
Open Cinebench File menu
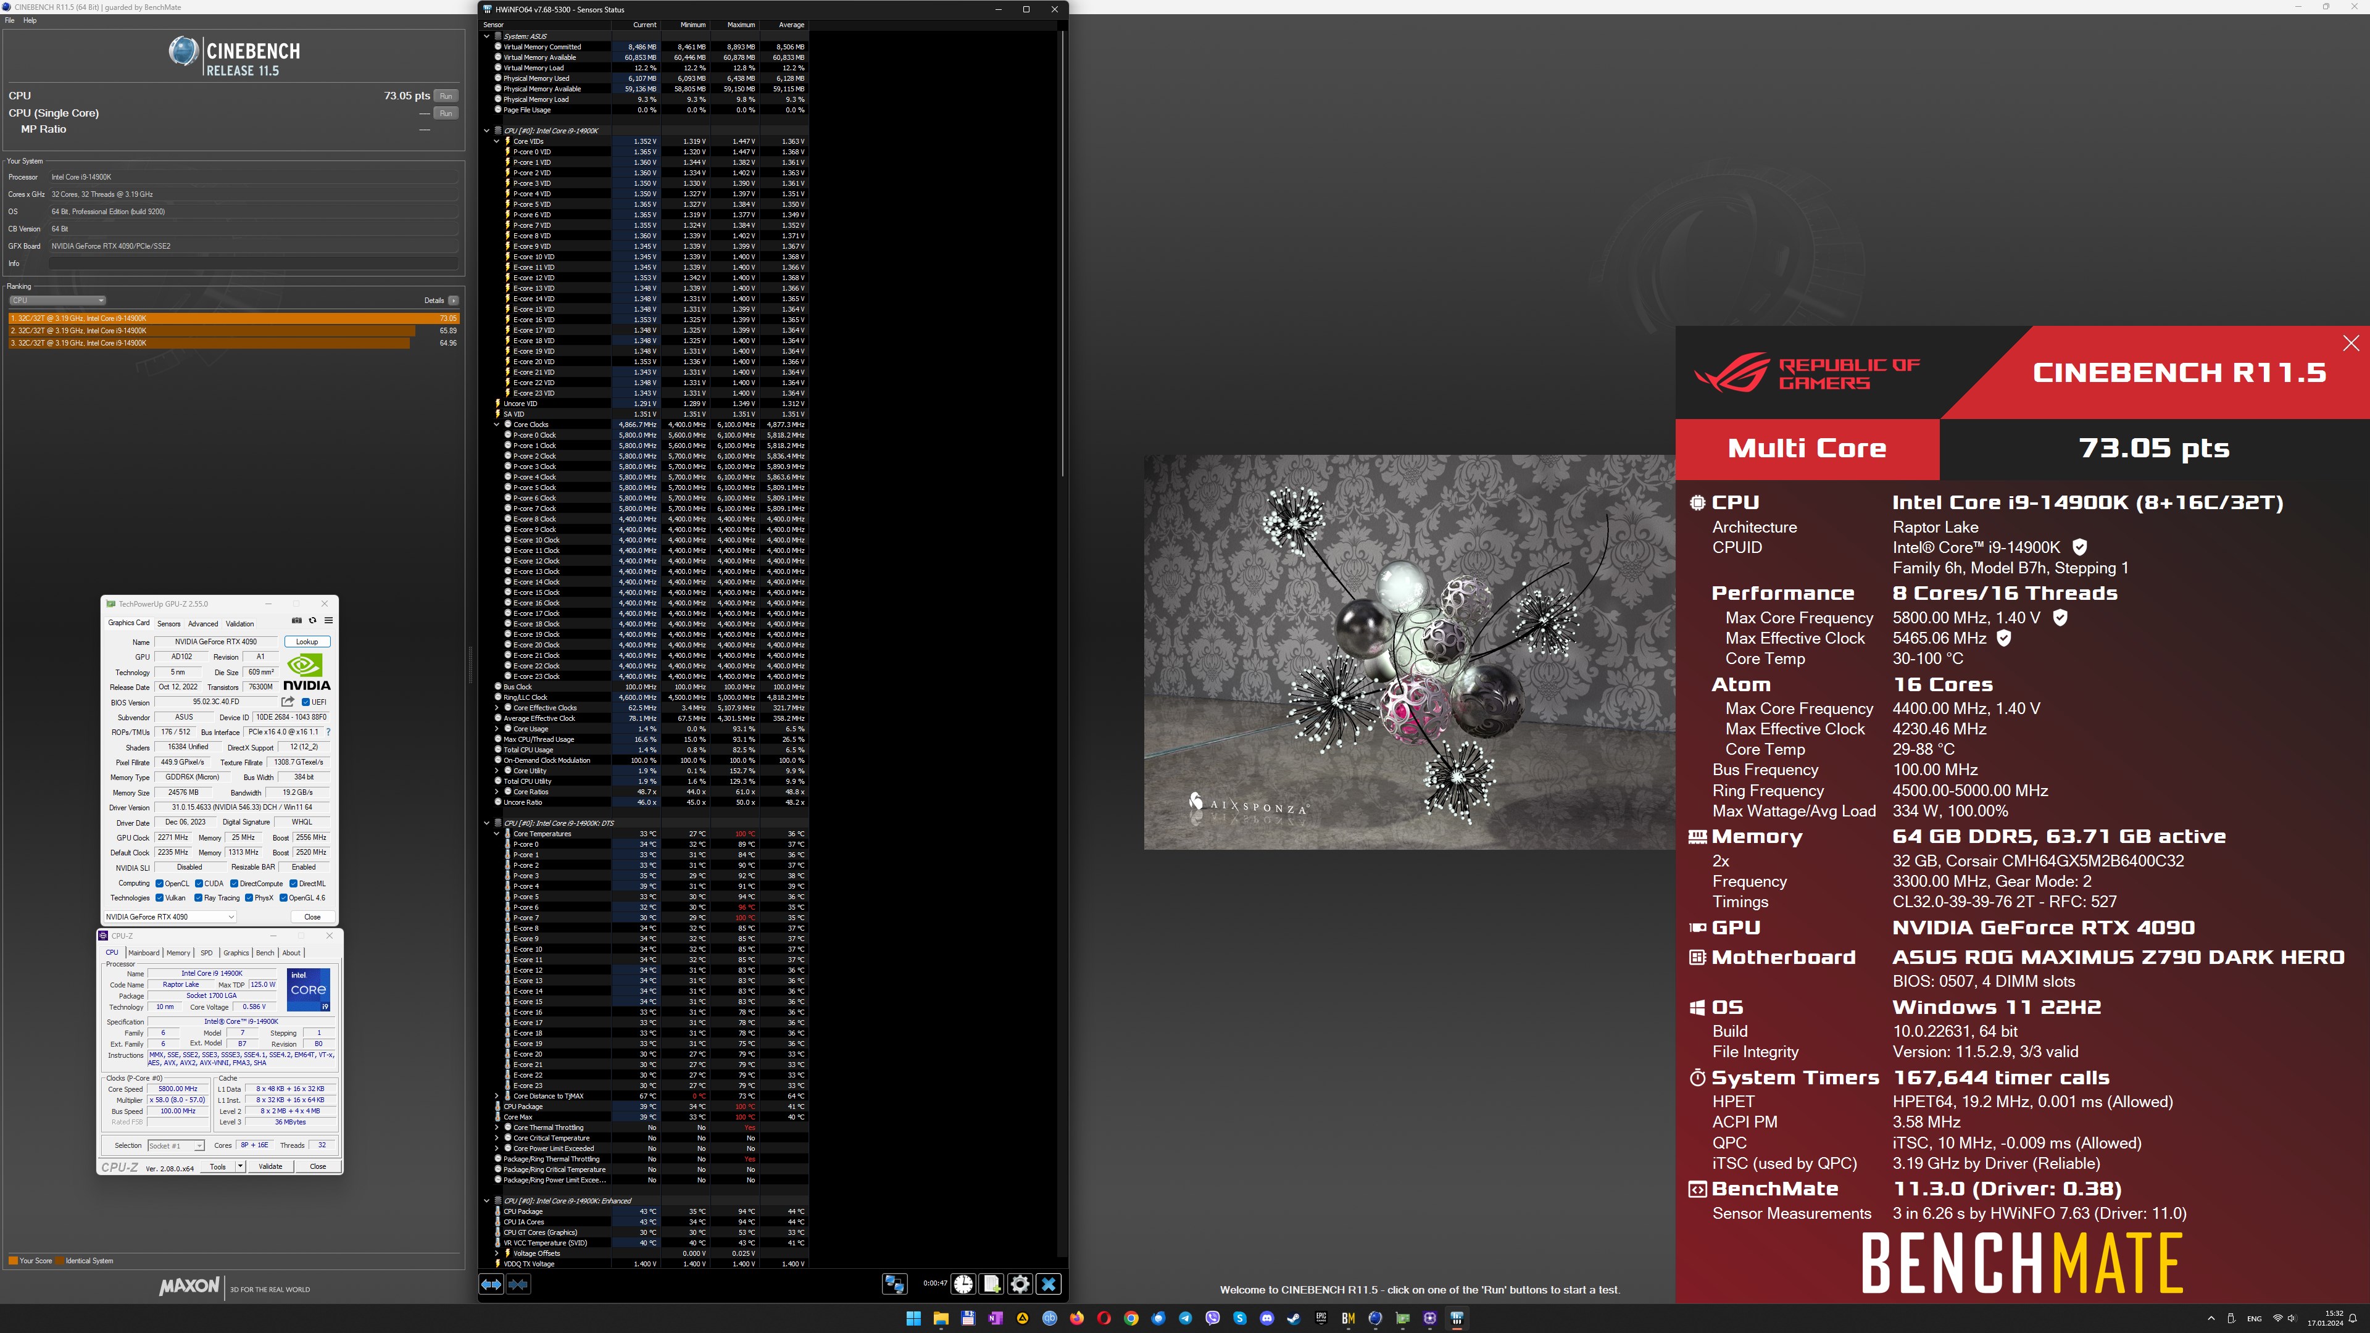(10, 20)
